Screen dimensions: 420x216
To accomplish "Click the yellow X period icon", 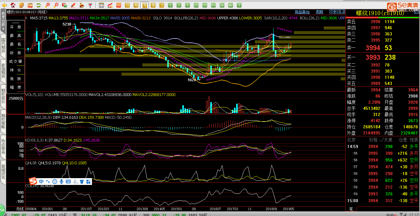I will click(x=162, y=5).
